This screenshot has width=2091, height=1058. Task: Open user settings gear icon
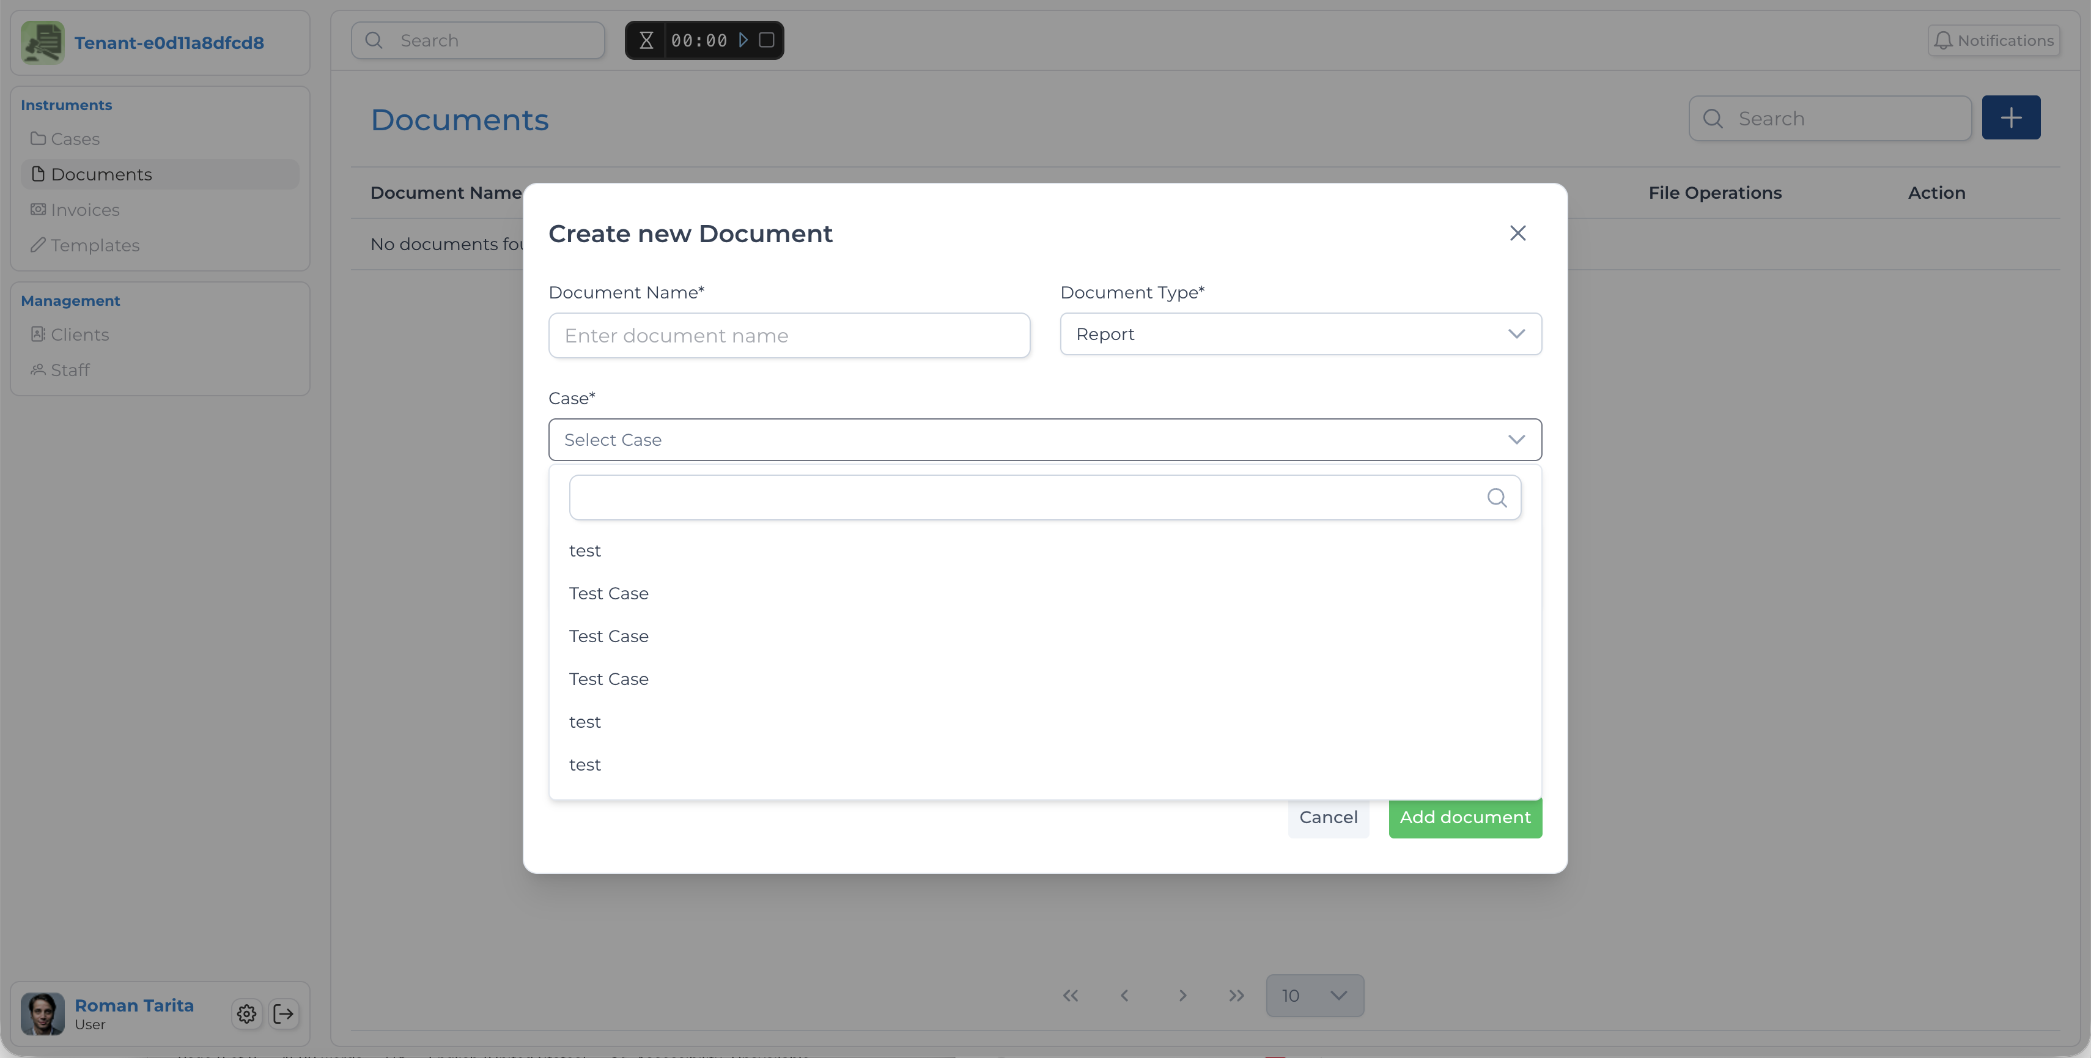(247, 1013)
